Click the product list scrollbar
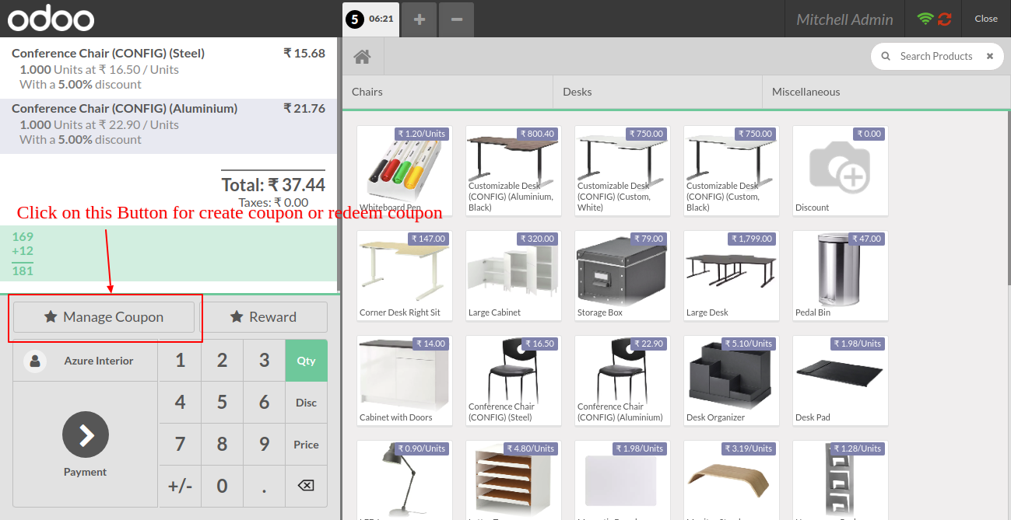The height and width of the screenshot is (520, 1011). pos(1008,198)
